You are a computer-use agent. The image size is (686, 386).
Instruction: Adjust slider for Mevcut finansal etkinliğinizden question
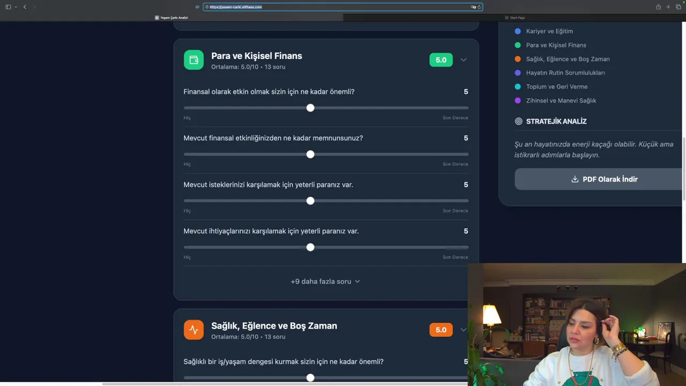coord(326,154)
